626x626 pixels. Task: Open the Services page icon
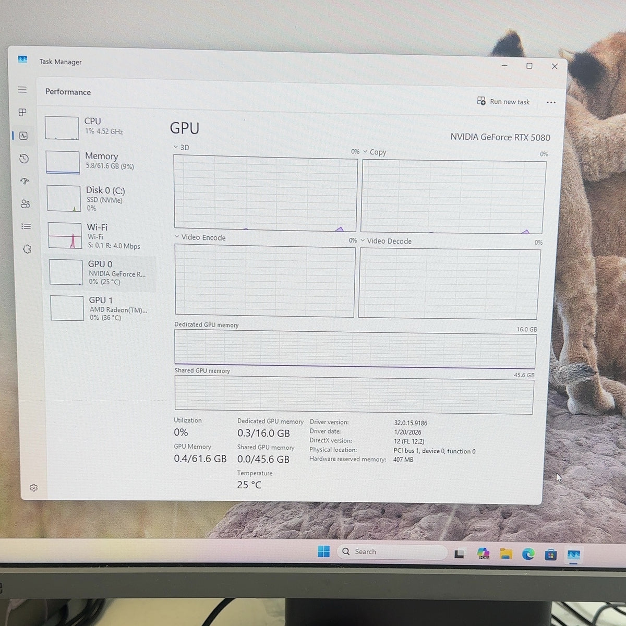(27, 249)
